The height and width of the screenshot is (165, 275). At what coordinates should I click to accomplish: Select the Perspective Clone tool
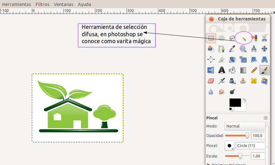[x=265, y=81]
